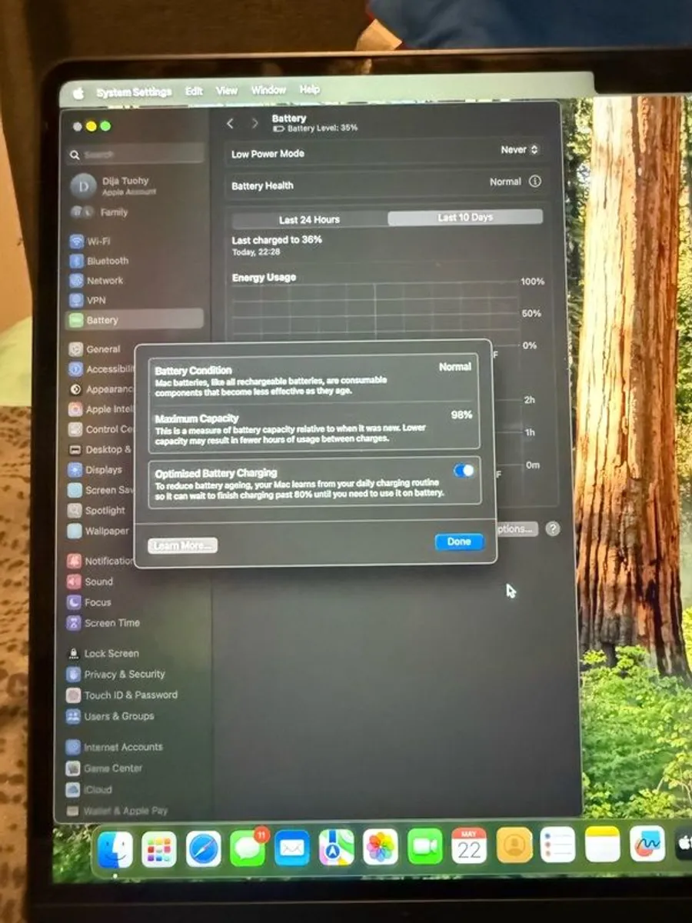Go back with the back chevron

pyautogui.click(x=230, y=123)
